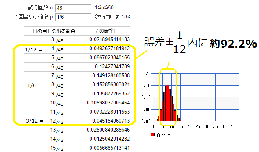The width and height of the screenshot is (259, 152).
Task: Click the trial count n input field
Action: pyautogui.click(x=73, y=8)
